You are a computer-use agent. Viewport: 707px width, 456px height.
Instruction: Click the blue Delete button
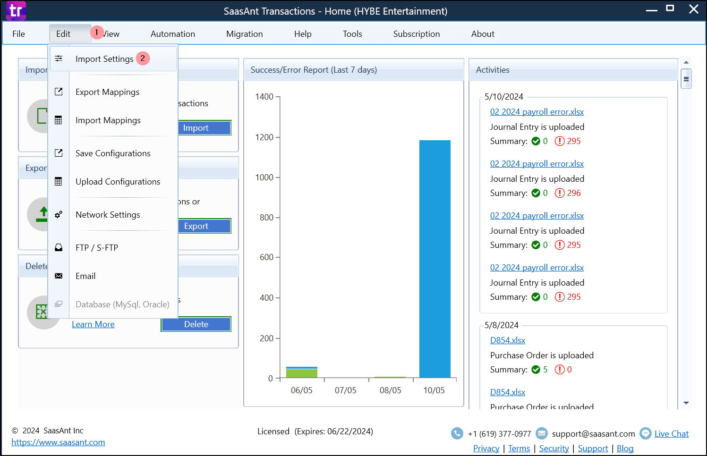tap(196, 324)
